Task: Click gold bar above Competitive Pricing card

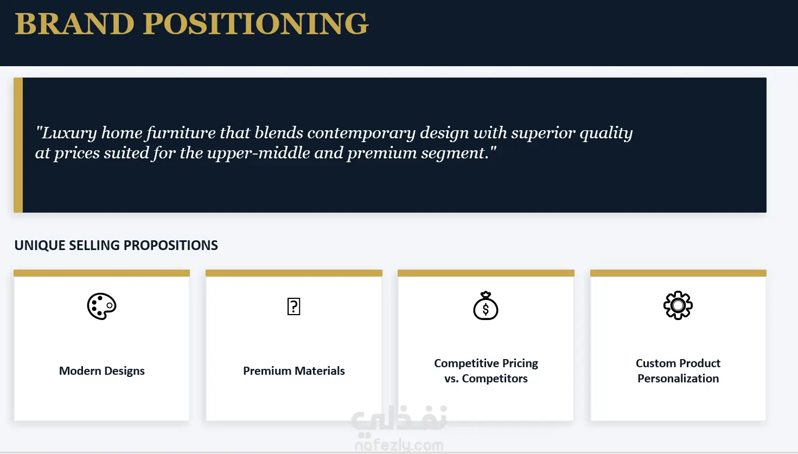Action: (x=486, y=273)
